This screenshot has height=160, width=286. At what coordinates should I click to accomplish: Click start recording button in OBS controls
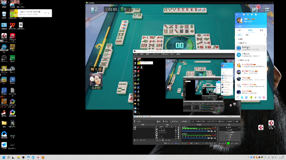click(x=230, y=130)
